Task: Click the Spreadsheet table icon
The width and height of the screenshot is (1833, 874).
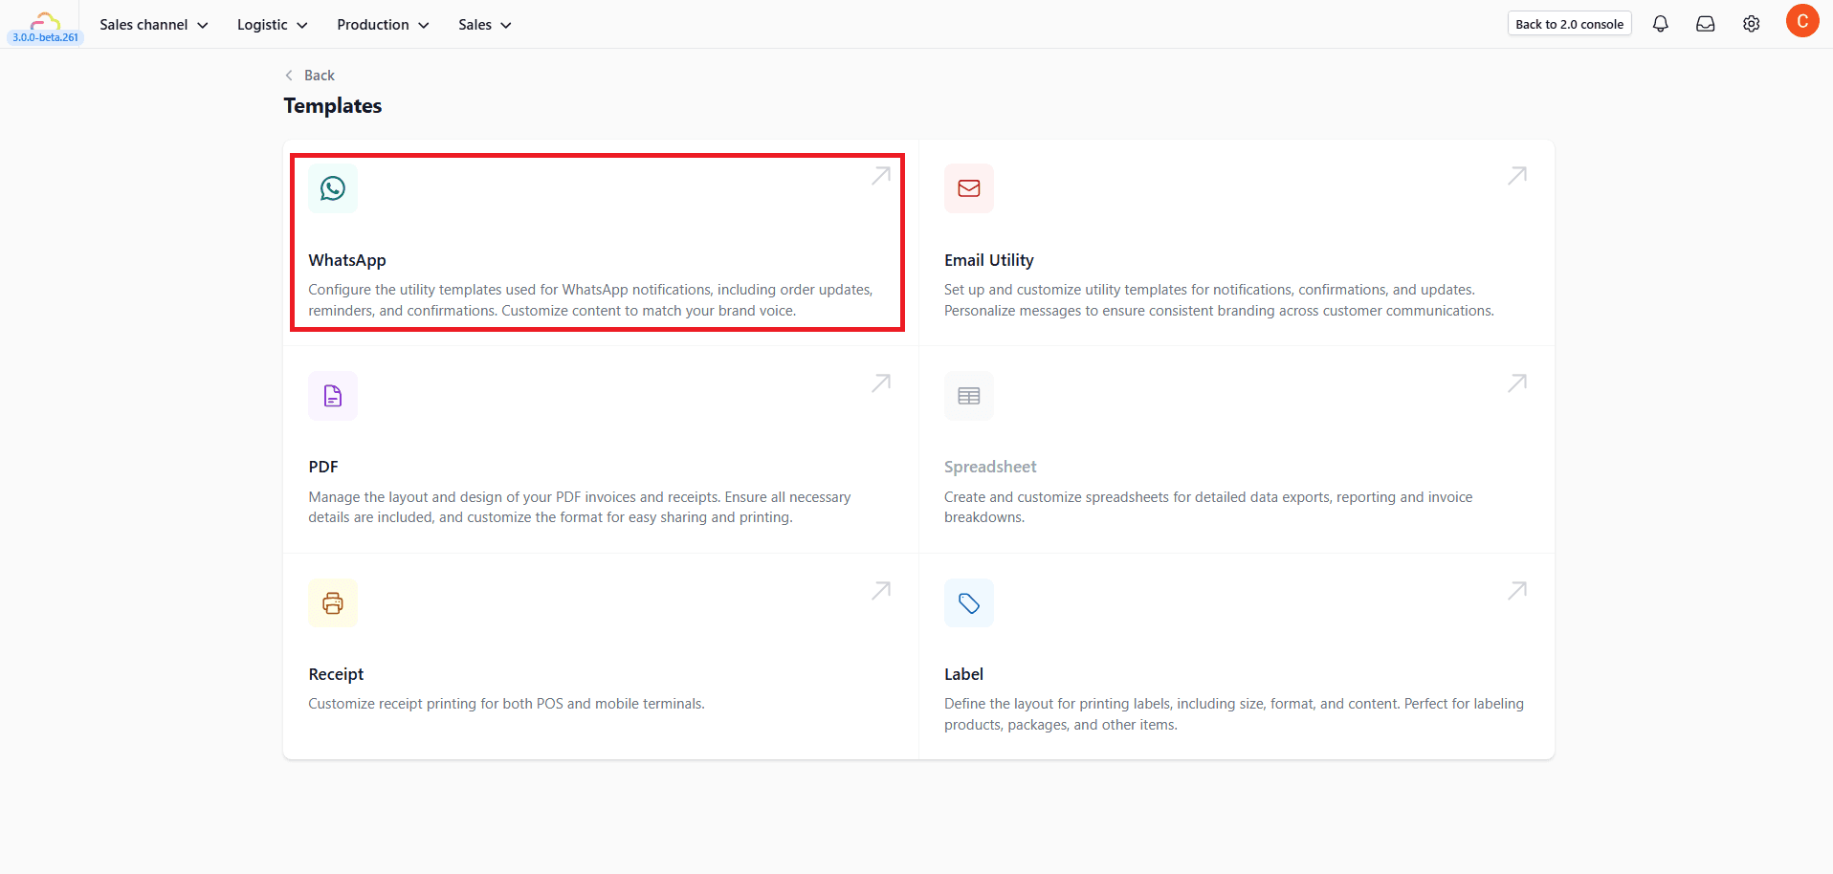Action: pyautogui.click(x=968, y=396)
